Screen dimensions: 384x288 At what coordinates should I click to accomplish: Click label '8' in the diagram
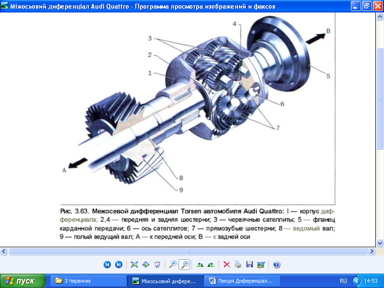click(181, 178)
